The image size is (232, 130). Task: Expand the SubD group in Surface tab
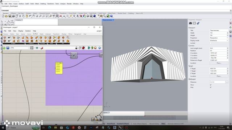pos(52,43)
